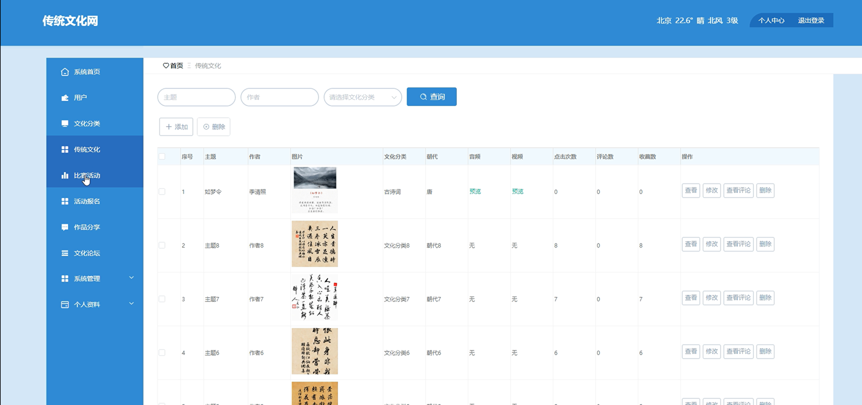Click the grid icon beside 活动报名
This screenshot has height=405, width=862.
pyautogui.click(x=65, y=201)
